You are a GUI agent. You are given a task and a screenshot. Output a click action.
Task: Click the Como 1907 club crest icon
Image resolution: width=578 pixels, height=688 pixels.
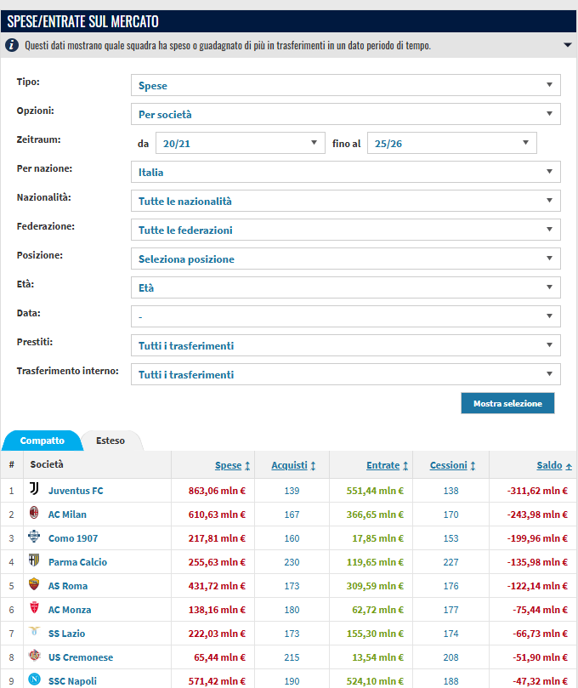(34, 538)
